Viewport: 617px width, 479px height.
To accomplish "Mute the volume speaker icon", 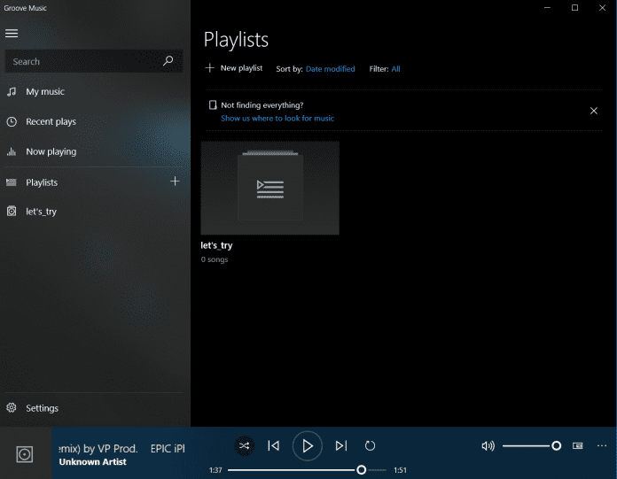I will (x=488, y=446).
